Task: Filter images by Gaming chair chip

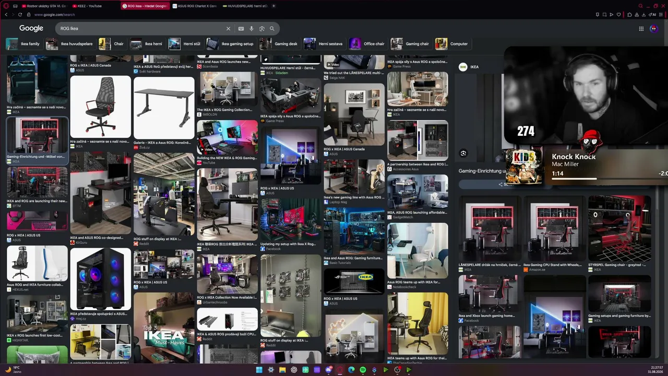Action: point(411,44)
